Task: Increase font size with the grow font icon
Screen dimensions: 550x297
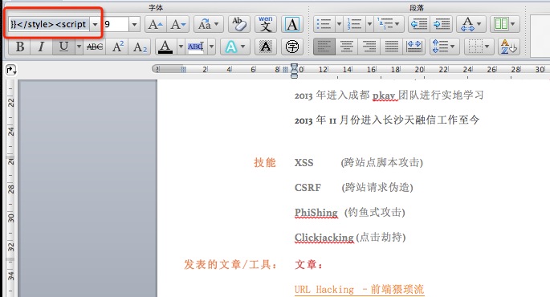Action: 155,24
